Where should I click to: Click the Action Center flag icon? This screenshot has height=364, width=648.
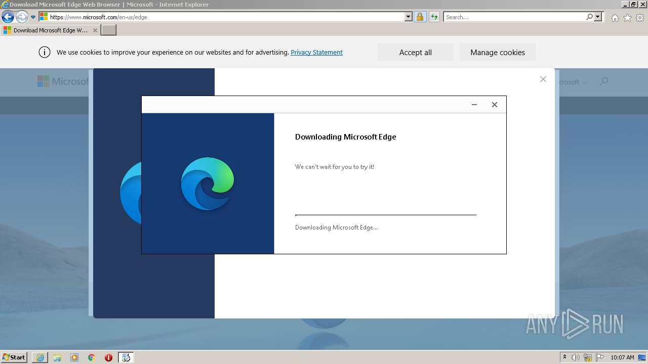pos(600,357)
